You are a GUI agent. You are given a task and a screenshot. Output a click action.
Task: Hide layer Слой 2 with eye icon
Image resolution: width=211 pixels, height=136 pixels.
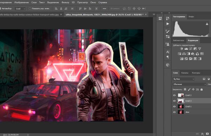point(174,95)
